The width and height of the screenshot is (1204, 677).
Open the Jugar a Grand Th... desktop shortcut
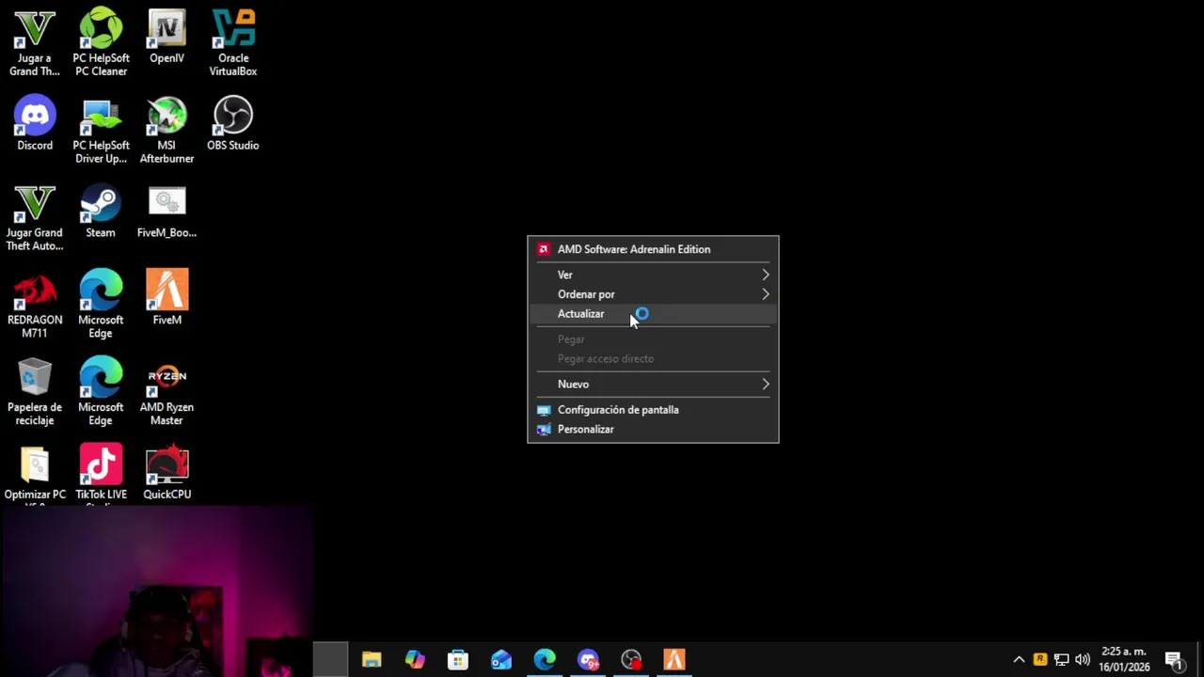[x=35, y=42]
